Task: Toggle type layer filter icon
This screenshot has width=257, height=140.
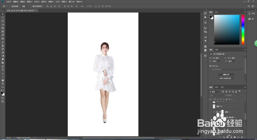Action: 230,92
